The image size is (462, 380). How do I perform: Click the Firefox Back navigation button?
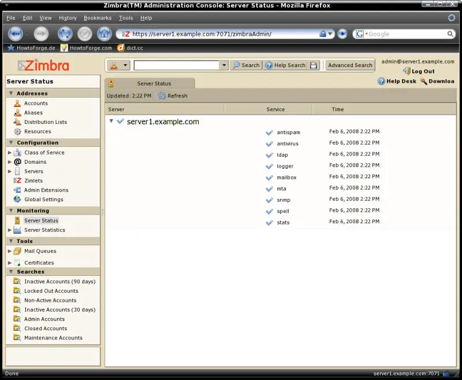click(16, 34)
